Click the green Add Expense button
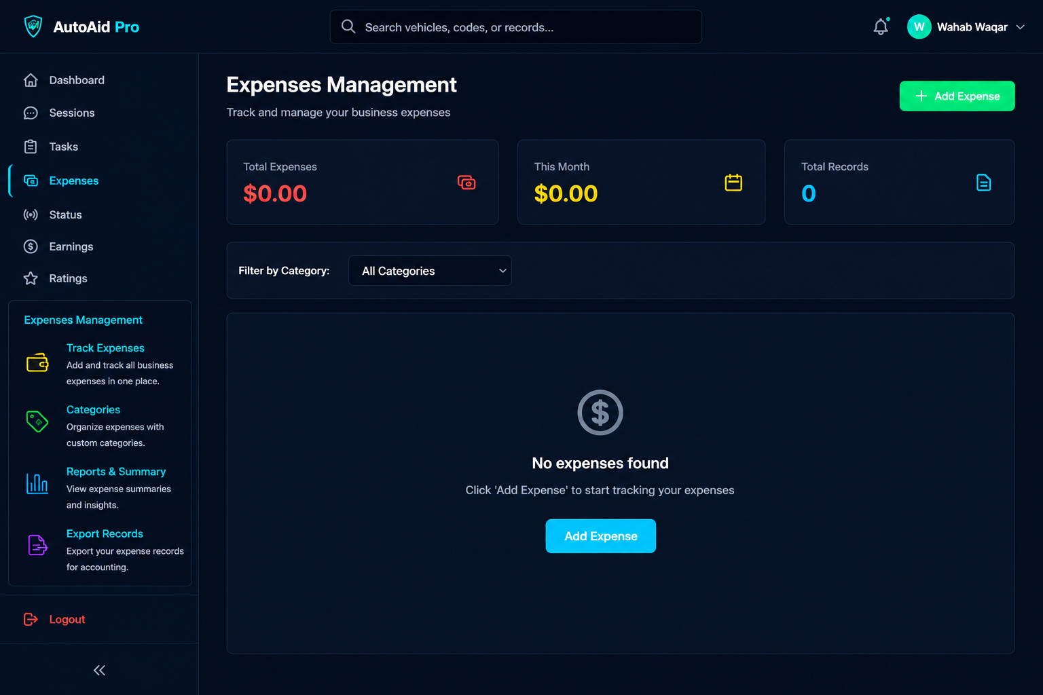The height and width of the screenshot is (695, 1043). [x=957, y=96]
